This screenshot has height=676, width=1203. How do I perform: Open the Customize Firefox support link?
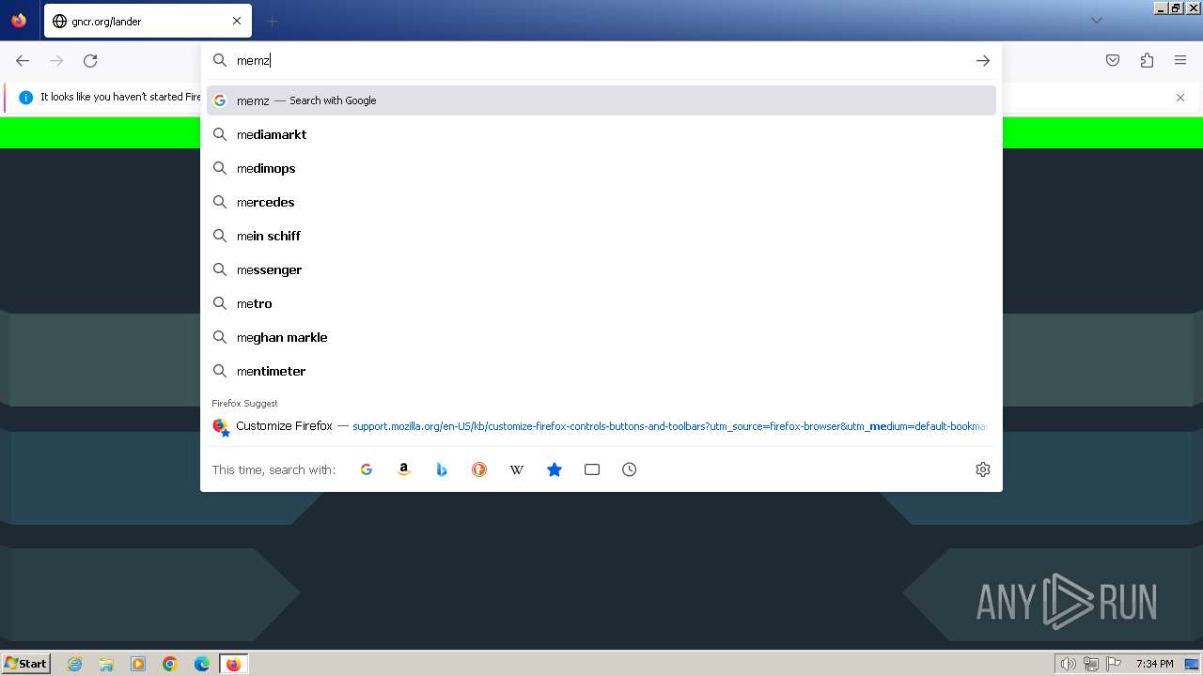click(601, 426)
